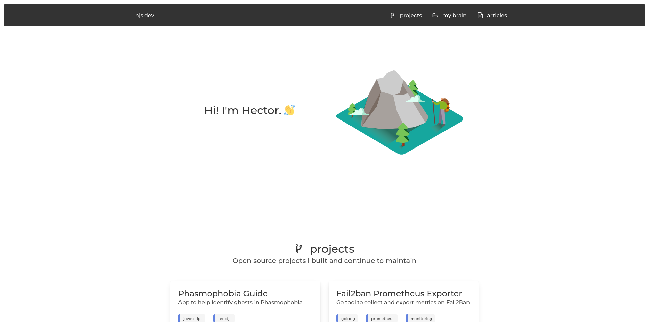Click the document icon next to "articles"

(480, 15)
